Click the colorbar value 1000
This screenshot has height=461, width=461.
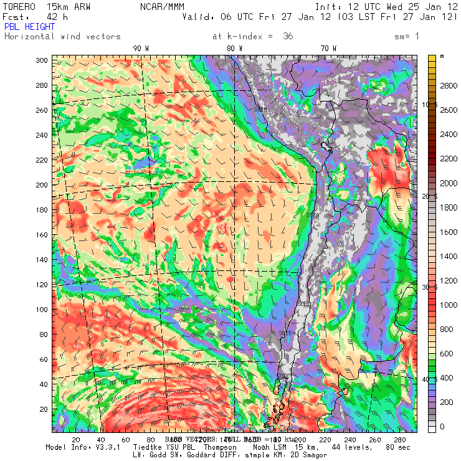449,305
